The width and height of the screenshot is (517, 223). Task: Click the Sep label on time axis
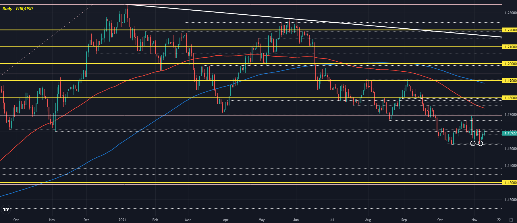pos(404,220)
